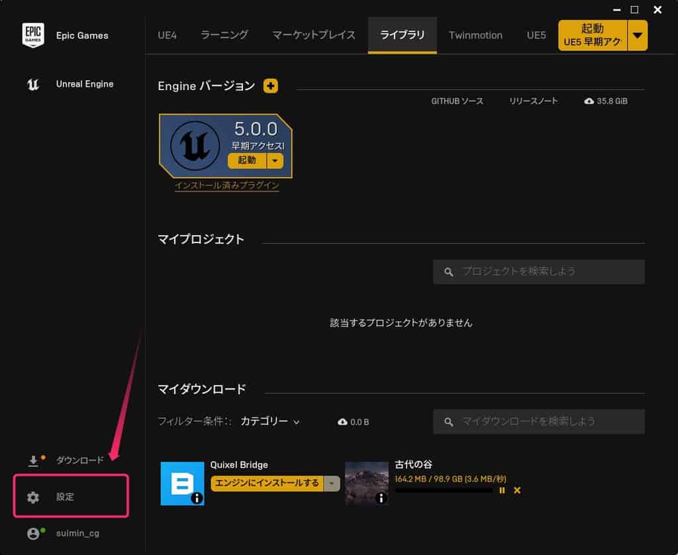Viewport: 678px width, 555px height.
Task: Minimize the launcher window
Action: pyautogui.click(x=617, y=9)
